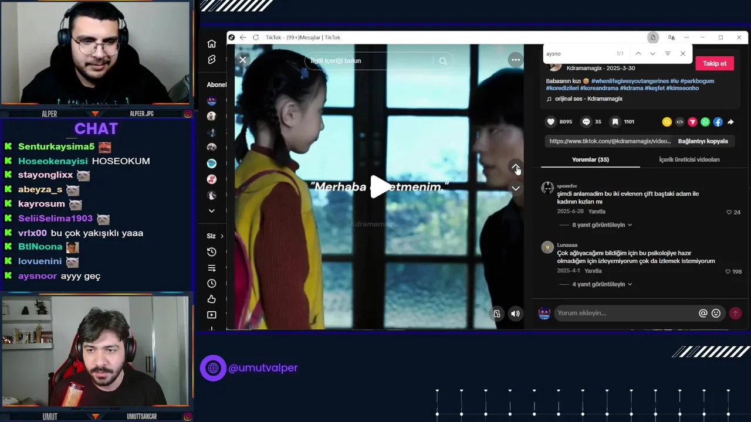This screenshot has width=751, height=422.
Task: Switch to 'İçerik üreticisi videoları' tab
Action: (x=689, y=159)
